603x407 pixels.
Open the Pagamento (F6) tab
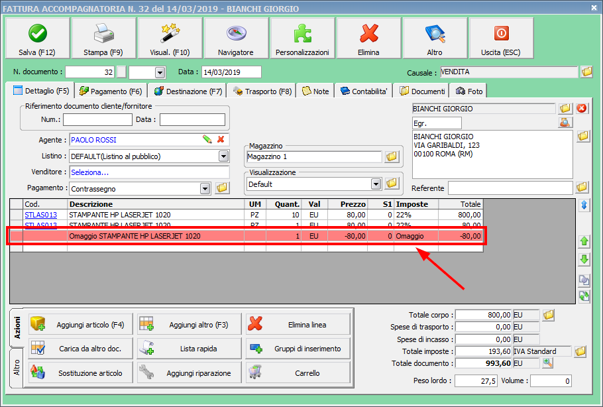click(111, 91)
